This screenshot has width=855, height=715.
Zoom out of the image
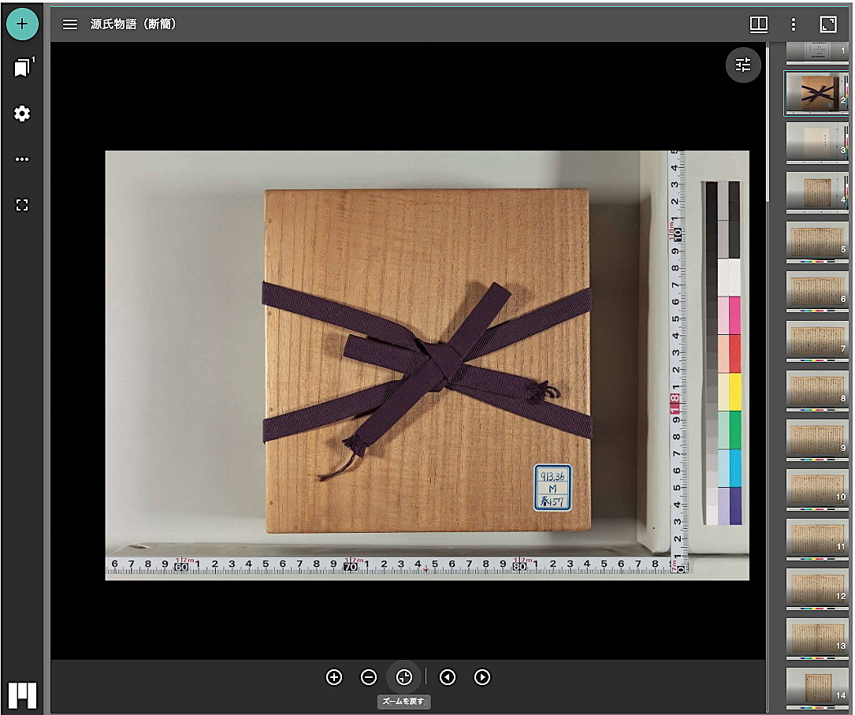coord(369,677)
